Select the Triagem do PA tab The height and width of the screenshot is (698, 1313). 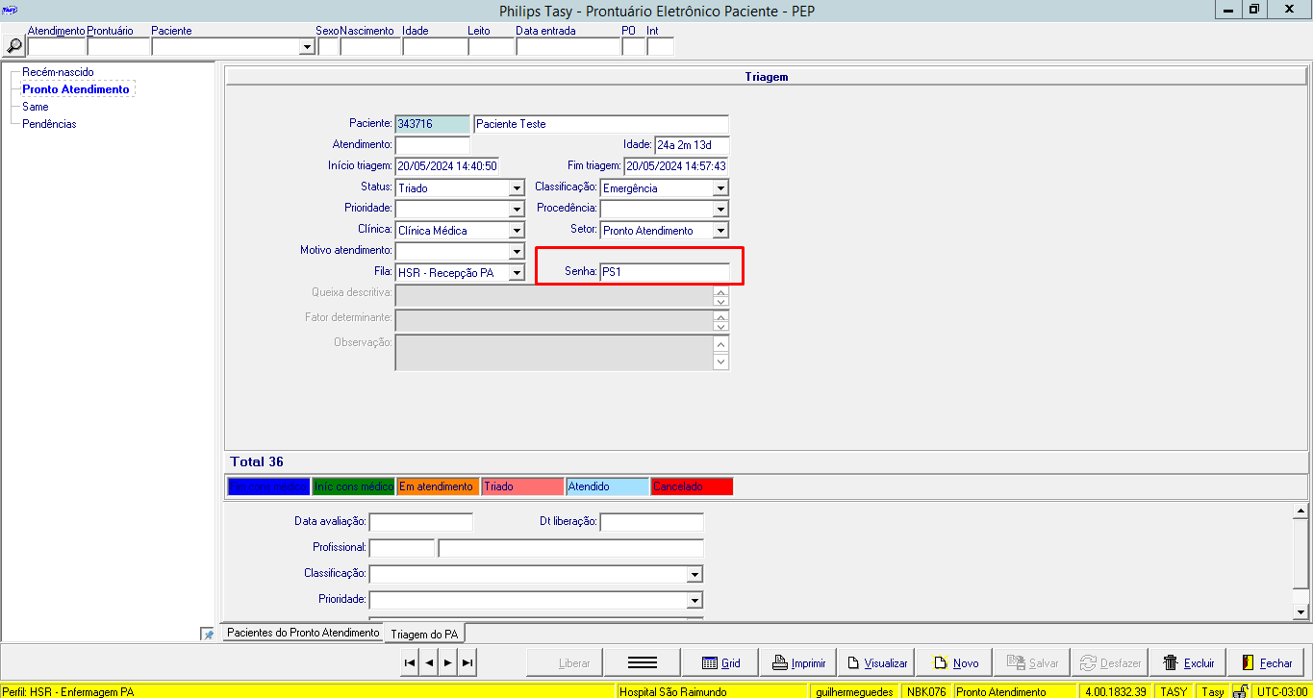click(424, 634)
